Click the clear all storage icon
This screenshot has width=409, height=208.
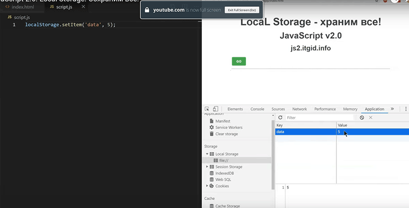point(362,118)
